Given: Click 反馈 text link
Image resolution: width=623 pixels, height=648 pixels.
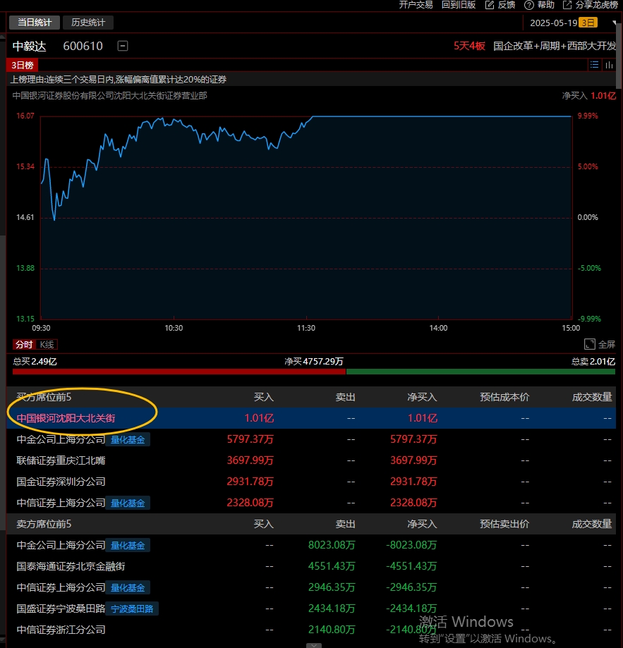Looking at the screenshot, I should (507, 5).
